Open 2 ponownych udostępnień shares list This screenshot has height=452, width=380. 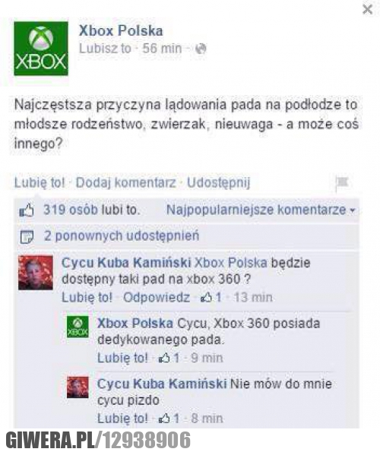pos(122,236)
